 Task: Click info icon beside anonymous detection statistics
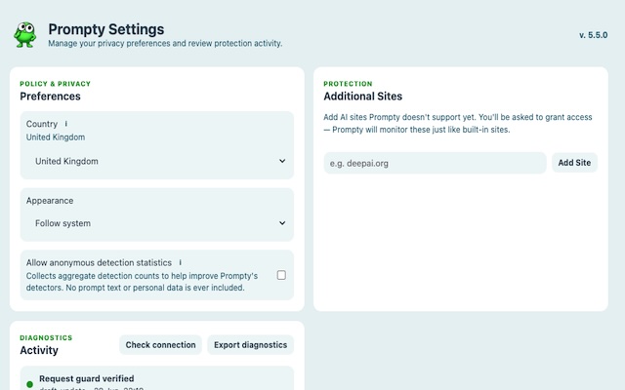tap(180, 262)
